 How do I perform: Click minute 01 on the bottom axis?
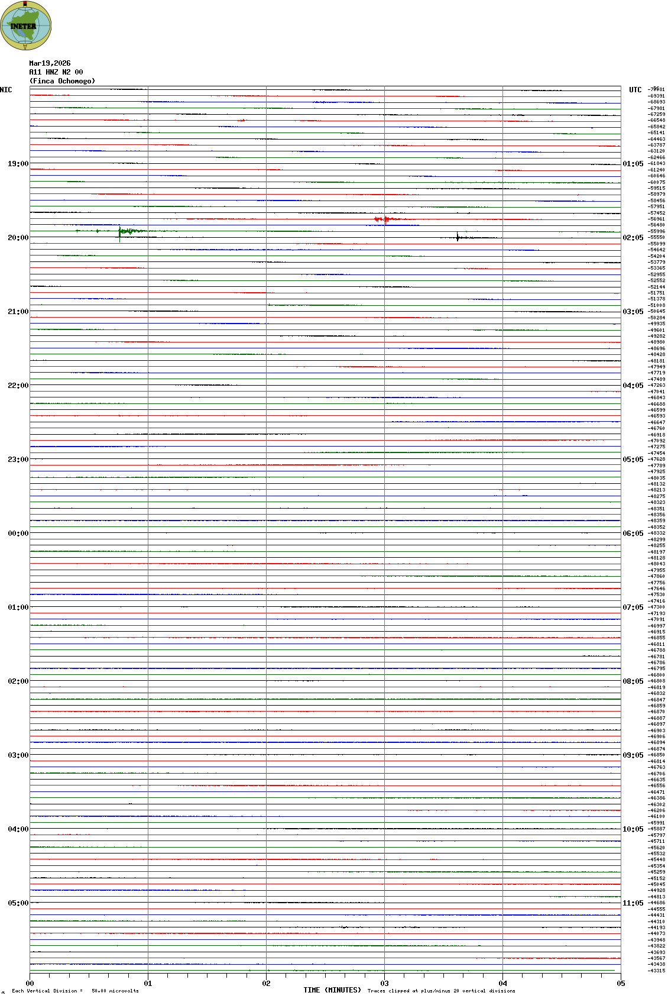tap(148, 984)
